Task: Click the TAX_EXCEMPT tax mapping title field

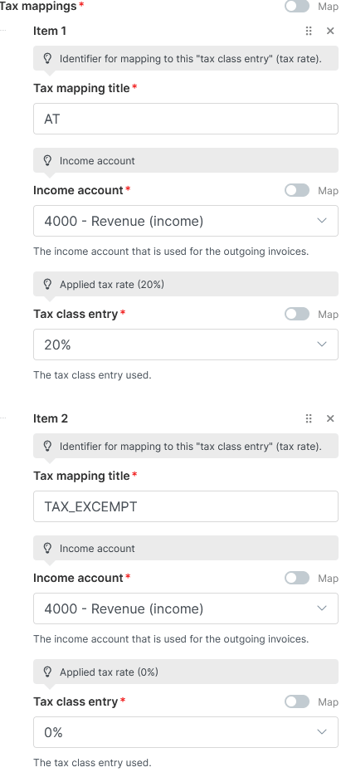Action: [186, 506]
